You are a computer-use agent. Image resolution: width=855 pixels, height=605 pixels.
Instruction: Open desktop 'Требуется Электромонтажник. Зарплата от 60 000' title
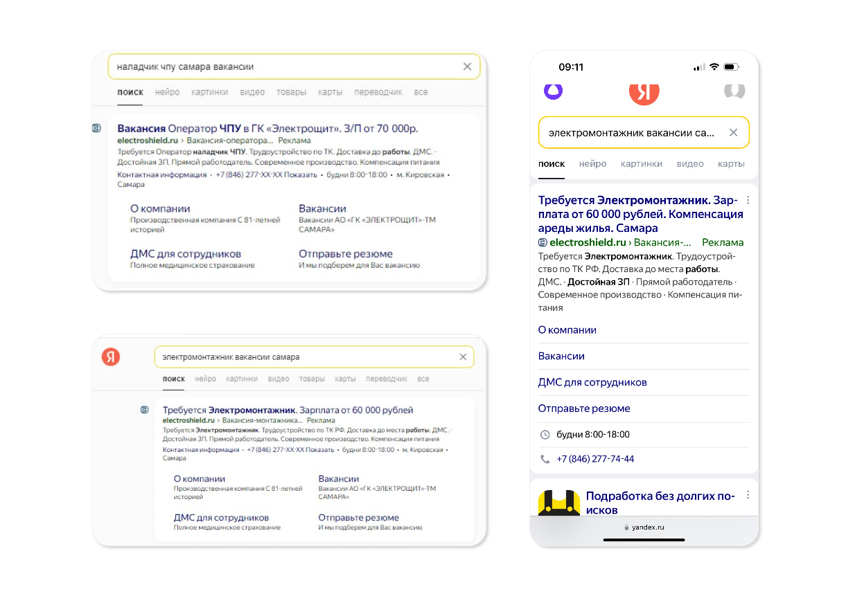tap(288, 410)
